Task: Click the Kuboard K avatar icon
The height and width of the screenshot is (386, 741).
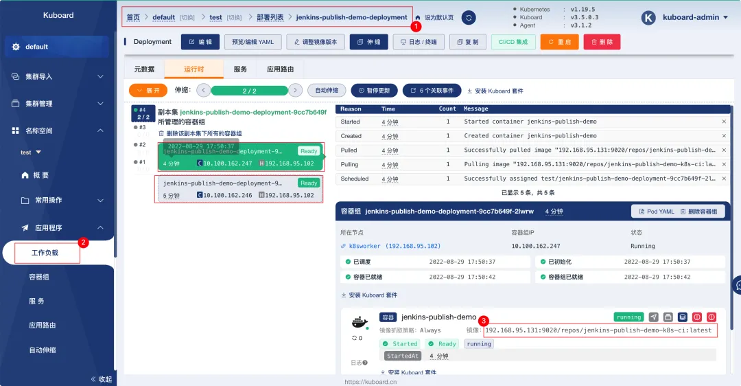Action: tap(648, 18)
